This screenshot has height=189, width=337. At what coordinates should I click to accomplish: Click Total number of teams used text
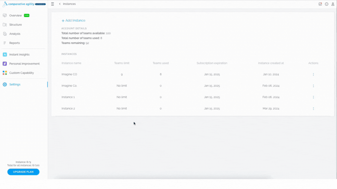point(82,38)
